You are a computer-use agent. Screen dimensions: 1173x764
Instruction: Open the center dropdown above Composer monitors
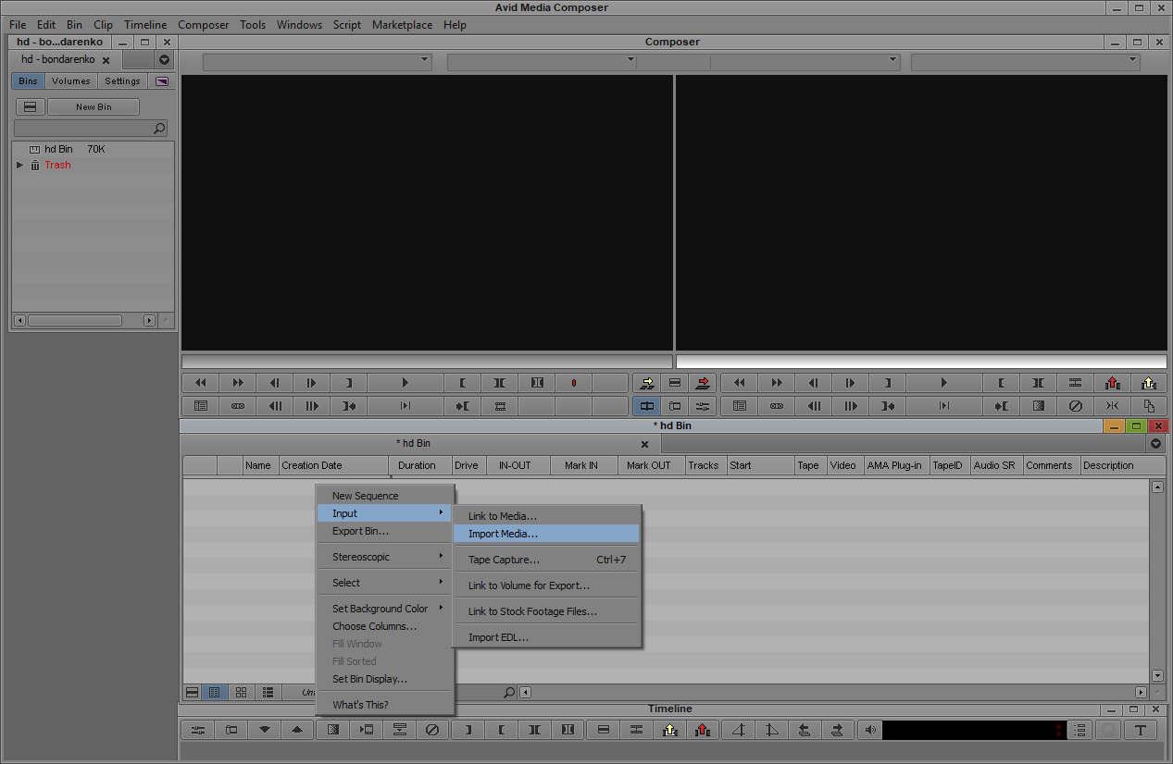click(x=673, y=61)
